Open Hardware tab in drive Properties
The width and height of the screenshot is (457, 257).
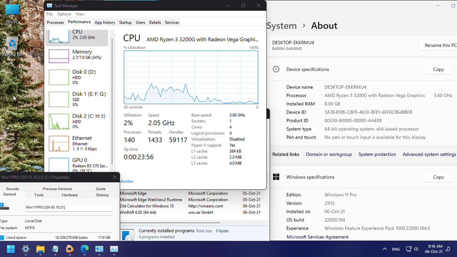click(x=70, y=195)
